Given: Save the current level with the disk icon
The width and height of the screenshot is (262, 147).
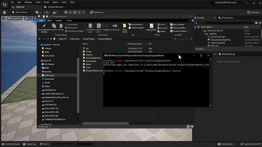Looking at the screenshot, I should click(x=5, y=12).
